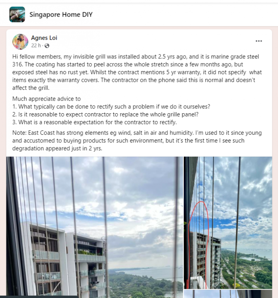Open the large left grill photo
This screenshot has width=278, height=298.
[x=95, y=227]
